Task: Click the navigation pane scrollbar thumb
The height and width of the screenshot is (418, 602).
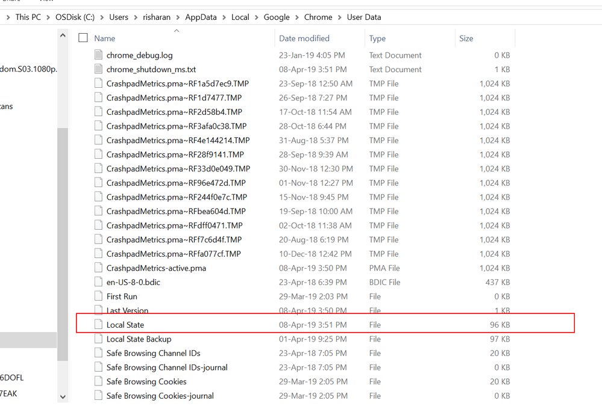Action: coord(63,244)
